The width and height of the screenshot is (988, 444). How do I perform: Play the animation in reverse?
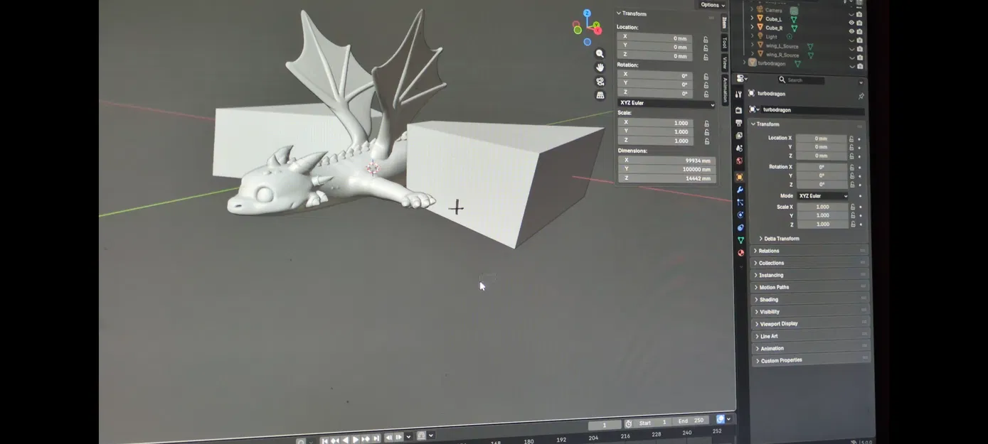tap(346, 440)
